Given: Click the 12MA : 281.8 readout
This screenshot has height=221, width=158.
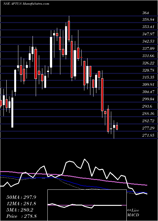Looking at the screenshot, I should [x=21, y=204].
